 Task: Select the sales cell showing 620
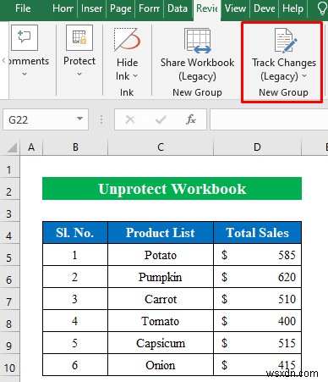coord(258,277)
